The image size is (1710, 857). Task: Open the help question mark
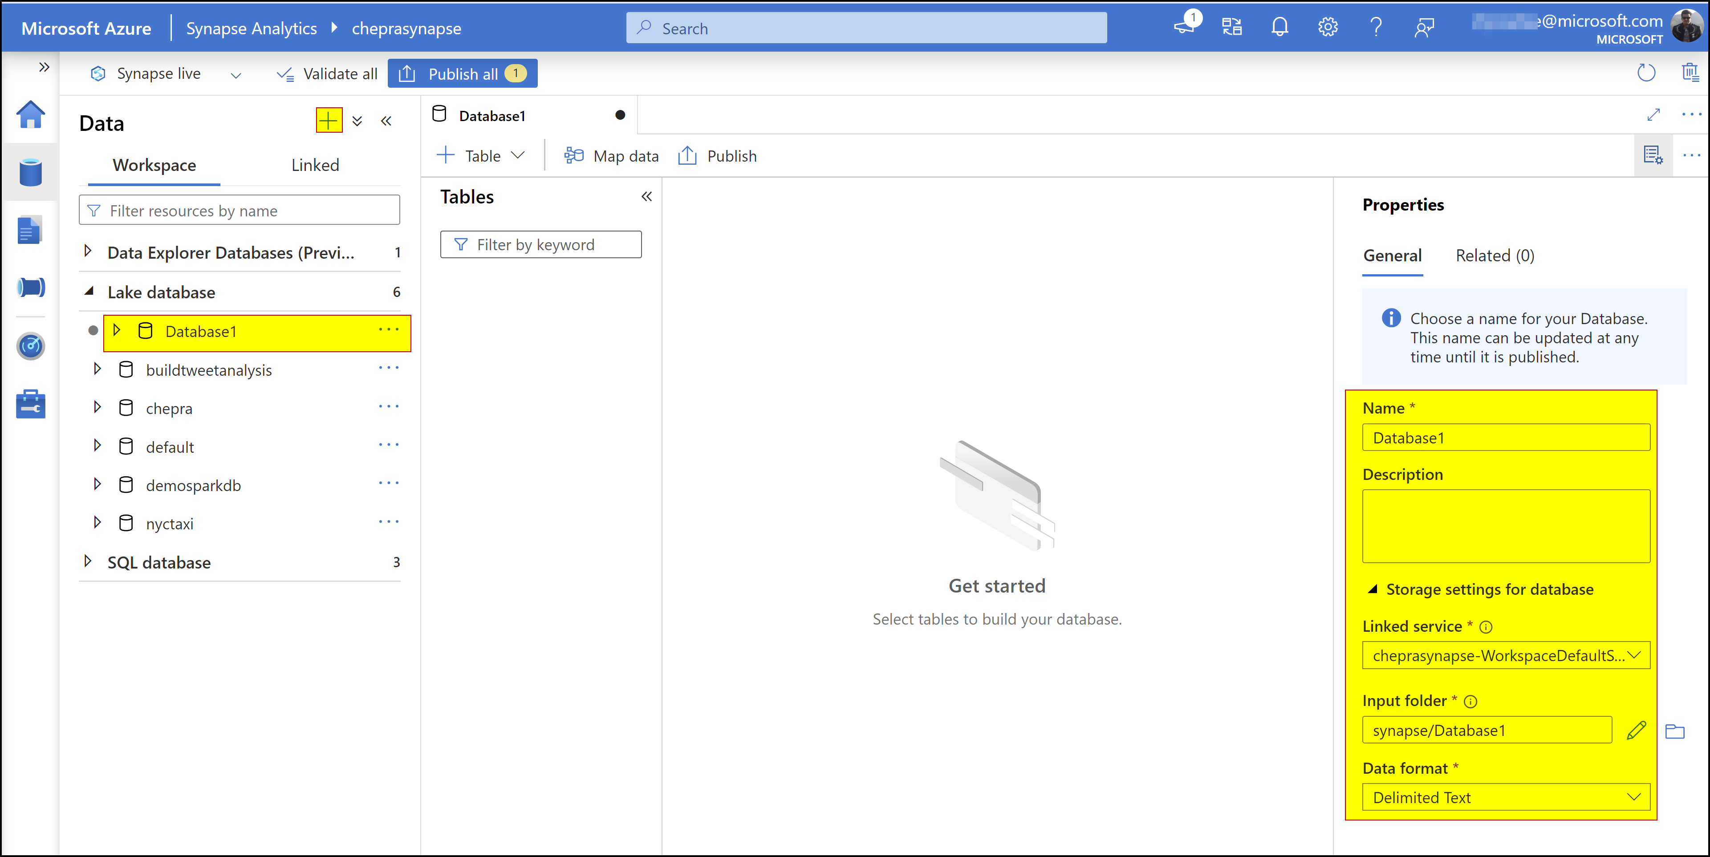pyautogui.click(x=1376, y=27)
